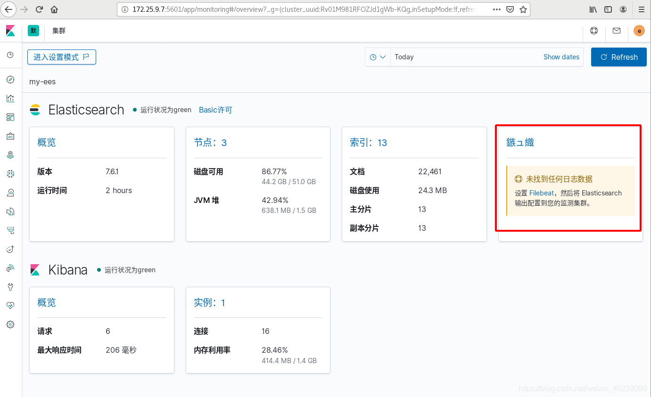Open Logs from the sidebar

[x=10, y=211]
